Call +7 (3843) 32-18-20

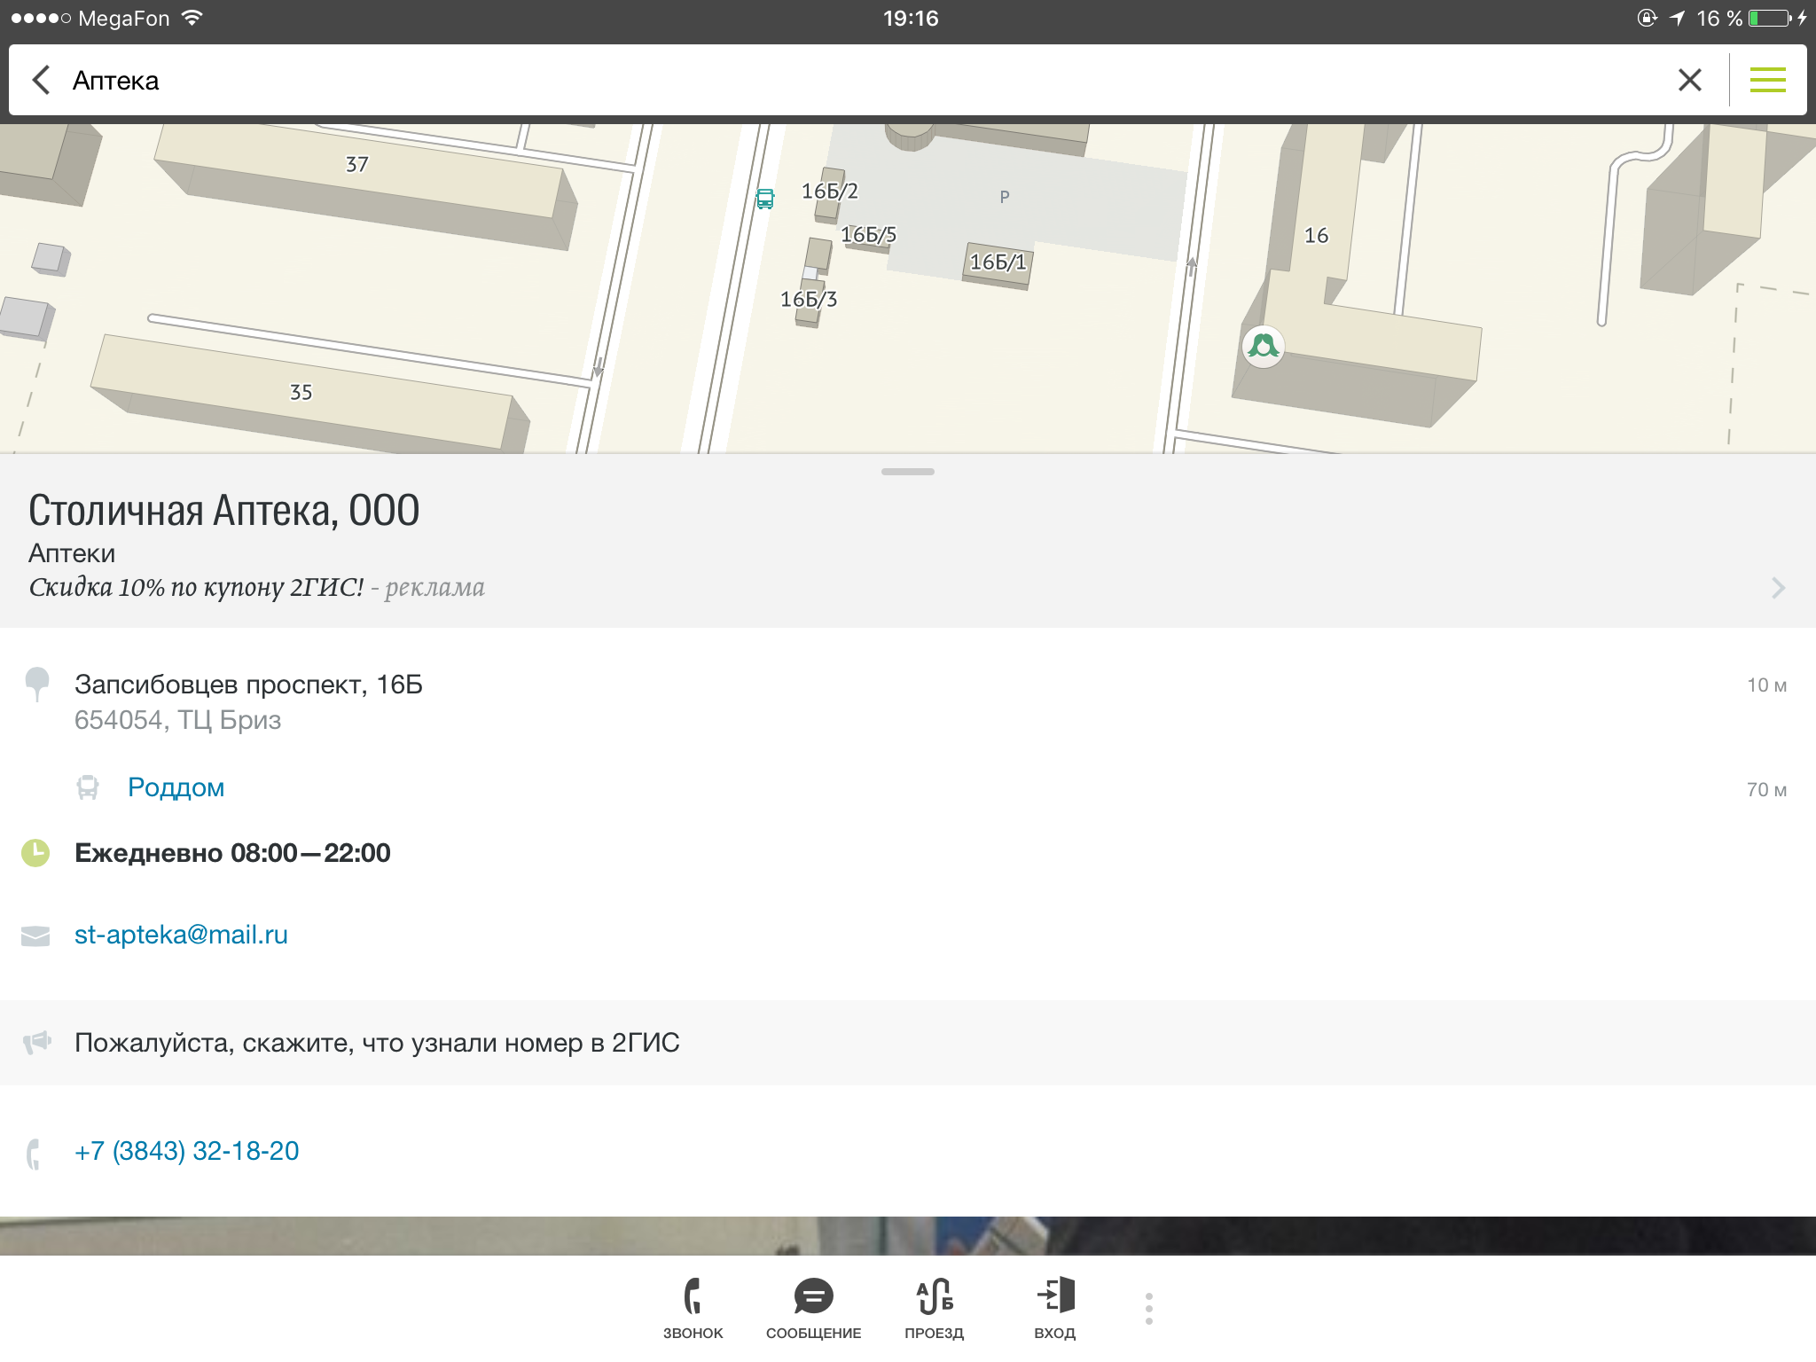187,1151
